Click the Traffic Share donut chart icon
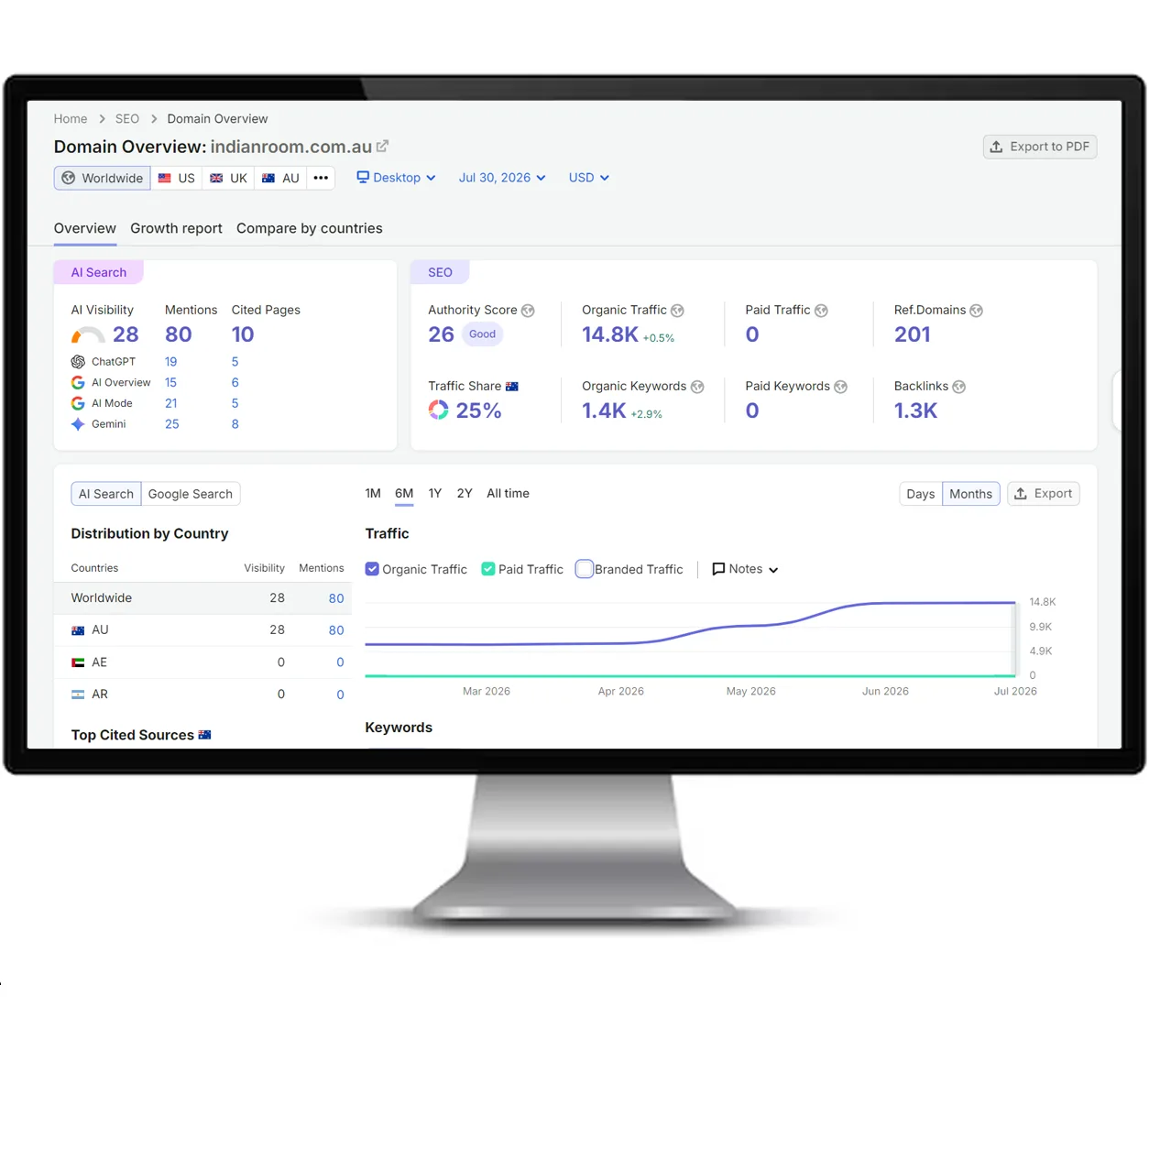Viewport: 1149px width, 1149px height. tap(439, 410)
